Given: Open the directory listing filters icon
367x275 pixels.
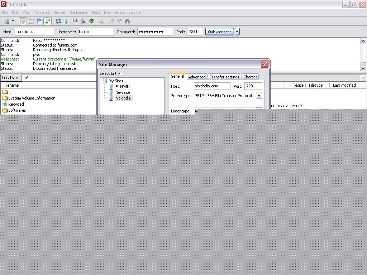Looking at the screenshot, I should pos(102,21).
